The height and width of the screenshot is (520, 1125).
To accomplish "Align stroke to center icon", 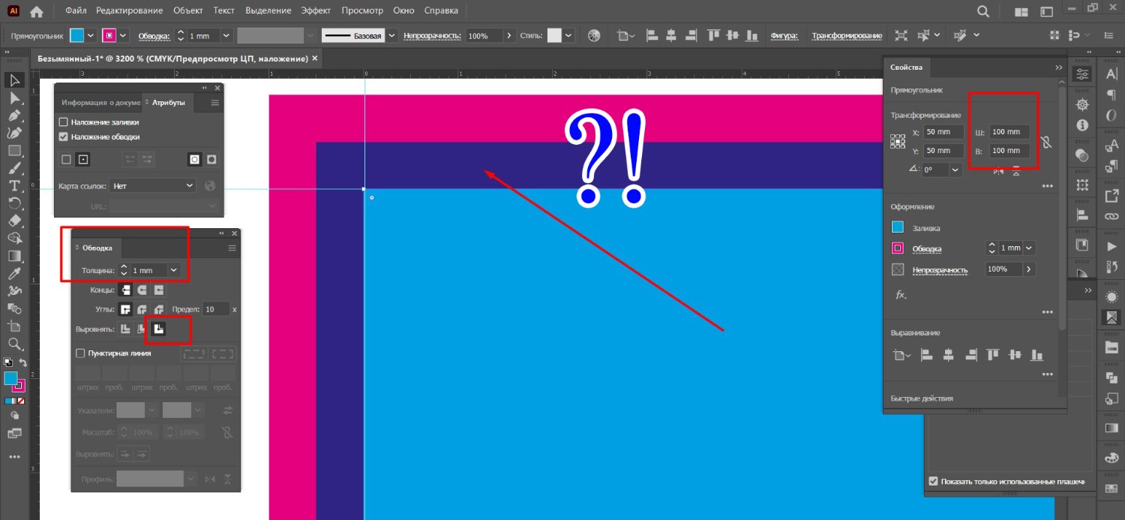I will tap(126, 329).
